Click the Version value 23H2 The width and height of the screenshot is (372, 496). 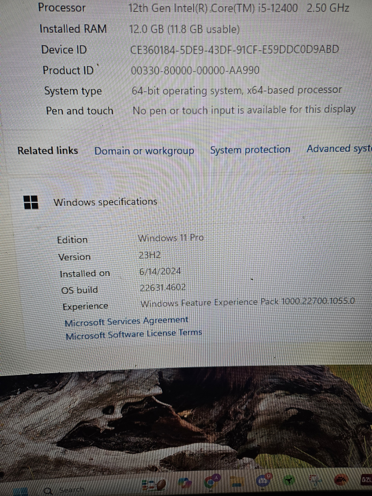150,255
